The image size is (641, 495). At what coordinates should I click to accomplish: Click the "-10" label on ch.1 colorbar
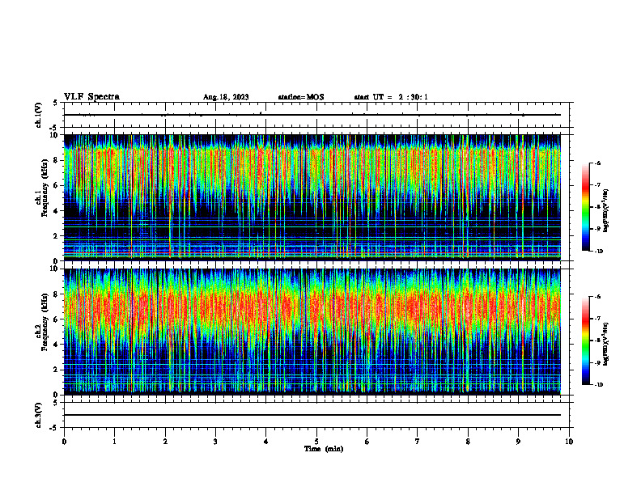(x=598, y=252)
